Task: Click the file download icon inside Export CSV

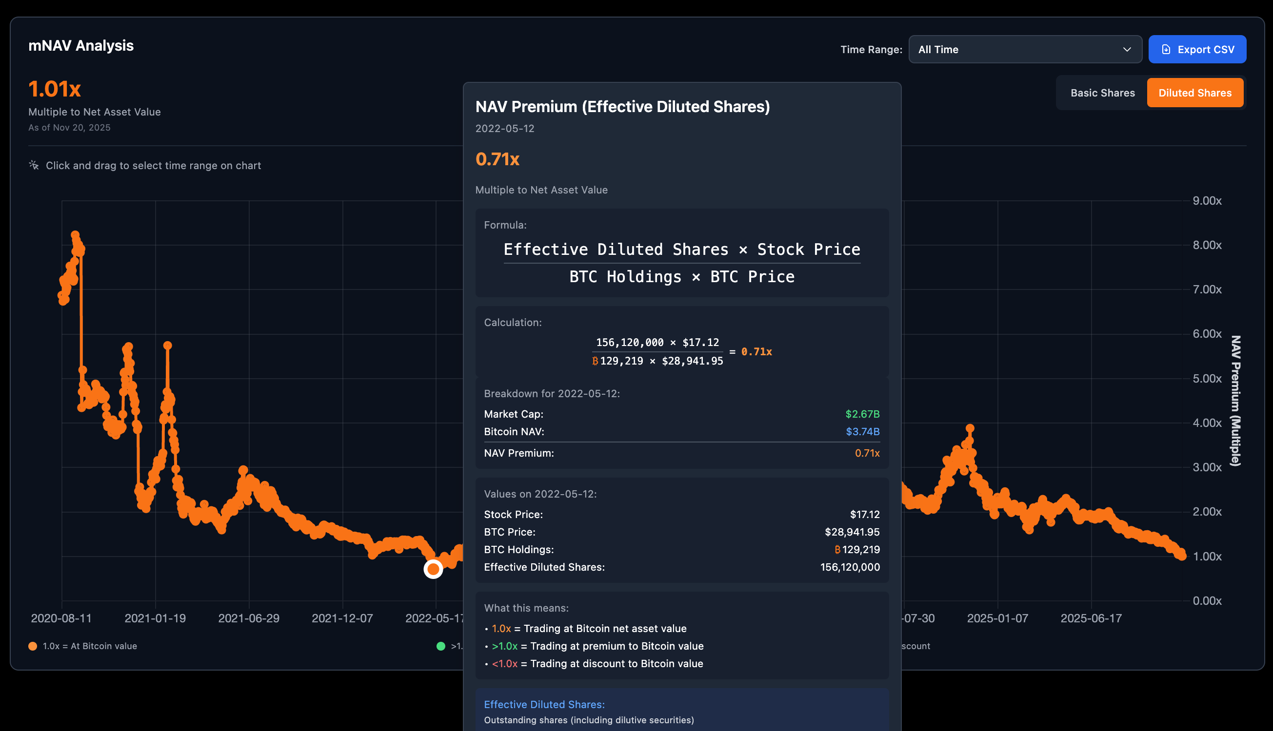Action: pyautogui.click(x=1166, y=49)
